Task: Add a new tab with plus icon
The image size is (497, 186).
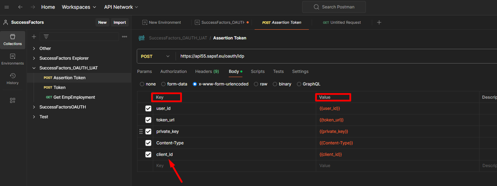Action: tap(379, 22)
